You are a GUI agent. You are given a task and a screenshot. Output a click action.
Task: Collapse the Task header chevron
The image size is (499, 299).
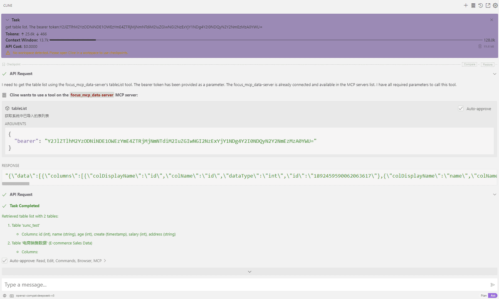click(7, 20)
